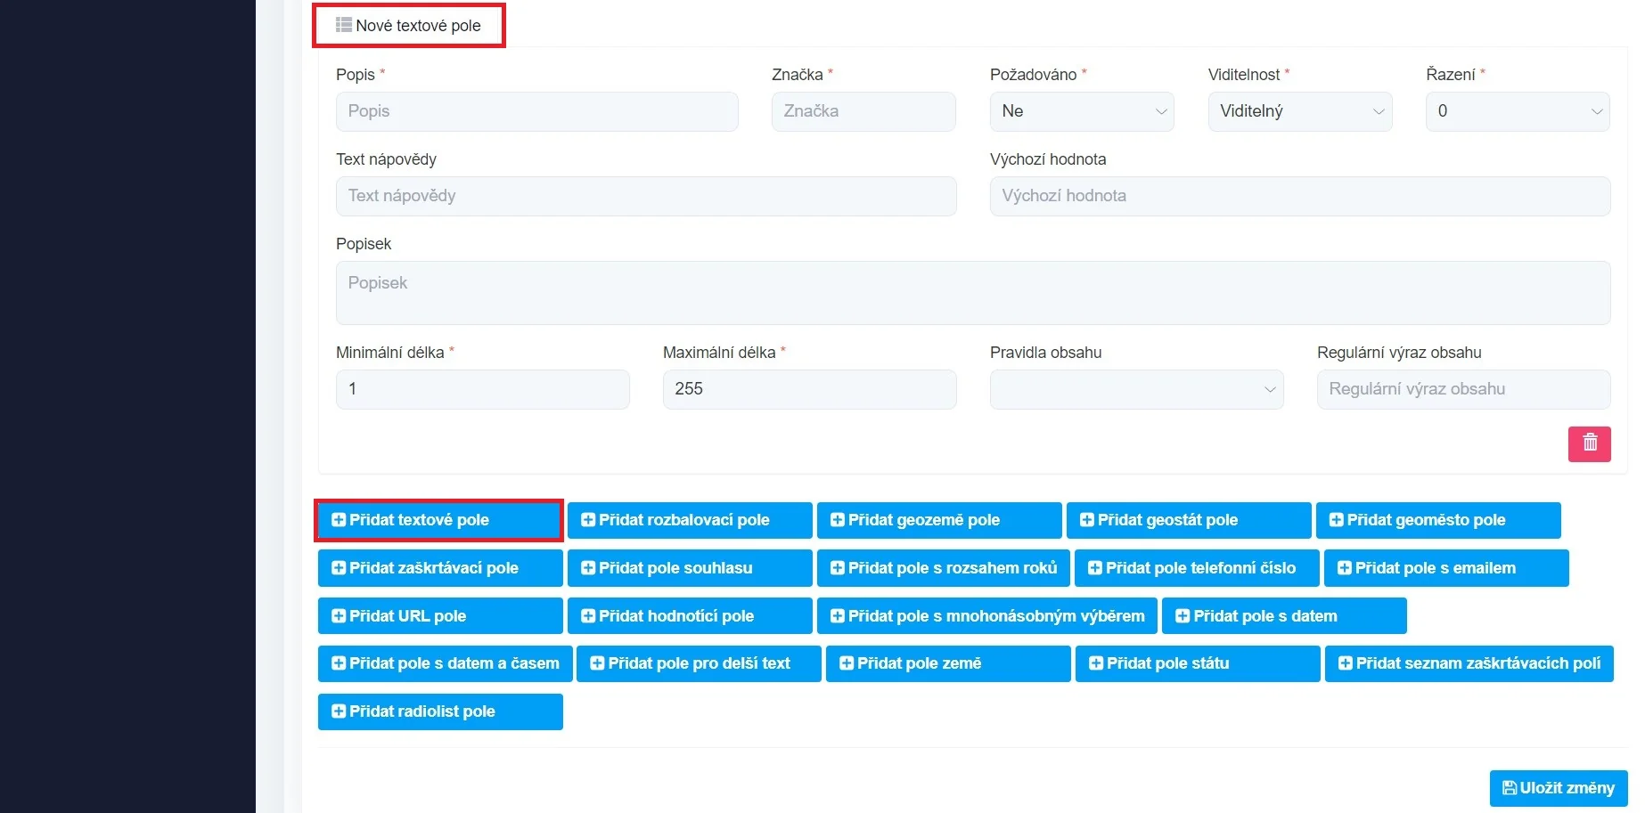Click plus icon on Přidat hodnotící pole

tap(588, 616)
